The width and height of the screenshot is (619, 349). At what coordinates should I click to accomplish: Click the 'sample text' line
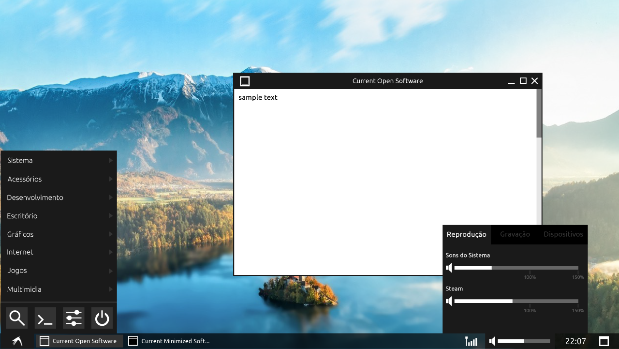pos(258,97)
